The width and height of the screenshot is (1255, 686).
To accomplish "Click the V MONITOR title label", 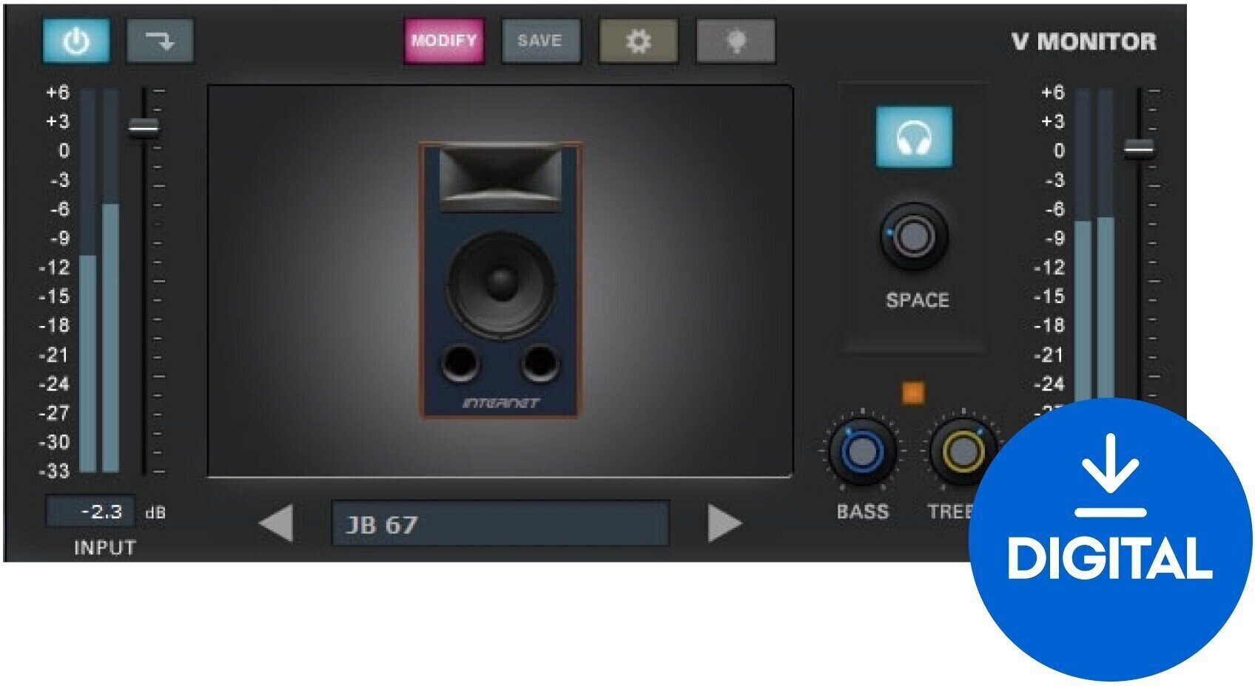I will [1083, 41].
